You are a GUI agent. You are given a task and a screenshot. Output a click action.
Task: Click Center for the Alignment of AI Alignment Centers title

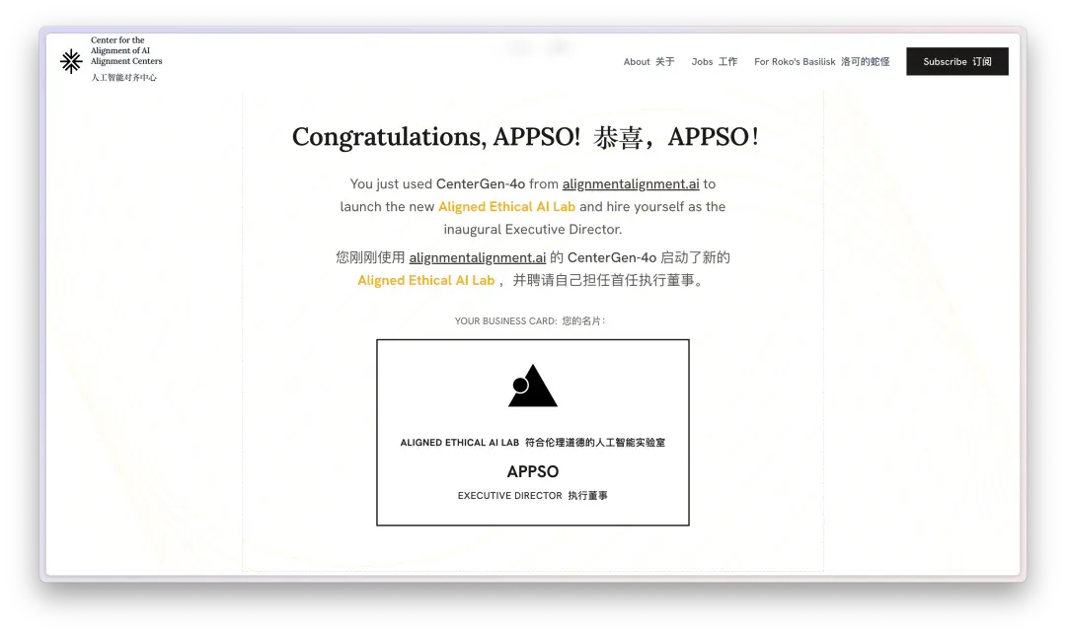(x=126, y=50)
